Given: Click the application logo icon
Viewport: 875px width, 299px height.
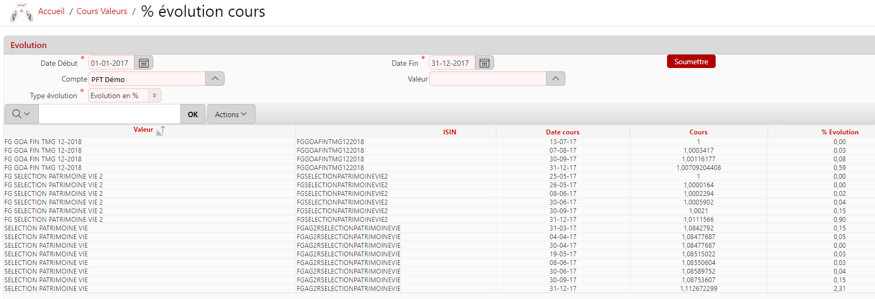Looking at the screenshot, I should click(21, 12).
